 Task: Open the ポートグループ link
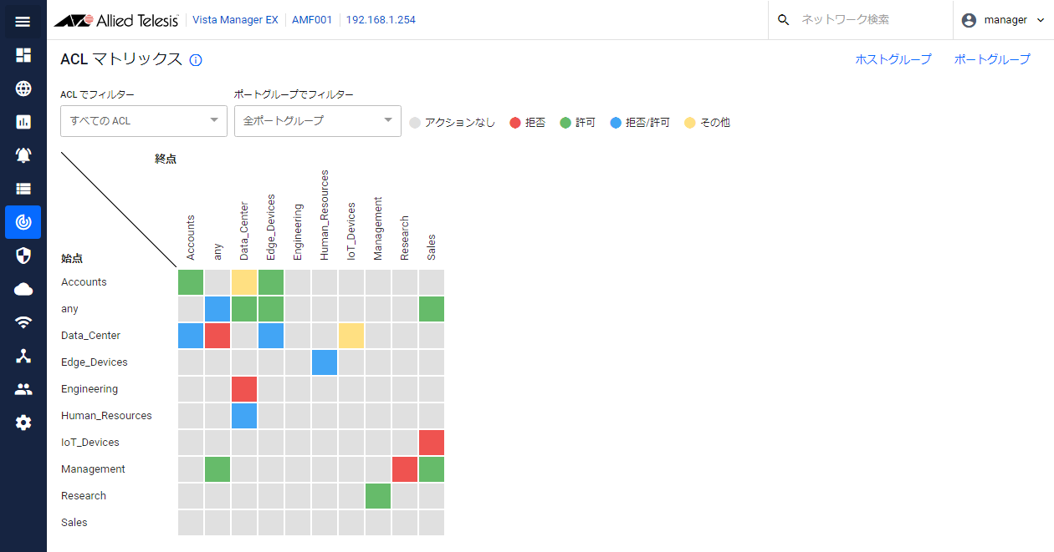coord(992,59)
